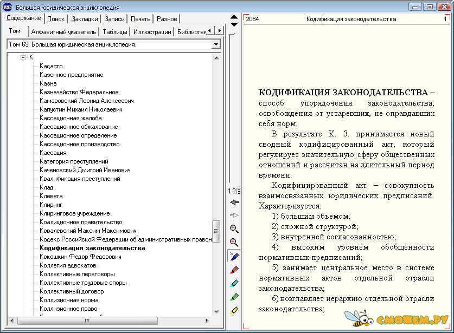Open 'Камаровский Леонид Алексеевич' entry
This screenshot has width=454, height=333.
(x=87, y=101)
